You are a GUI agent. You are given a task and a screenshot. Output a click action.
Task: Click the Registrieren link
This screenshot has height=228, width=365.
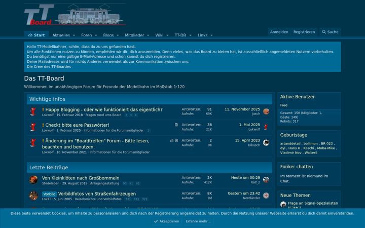tap(304, 32)
